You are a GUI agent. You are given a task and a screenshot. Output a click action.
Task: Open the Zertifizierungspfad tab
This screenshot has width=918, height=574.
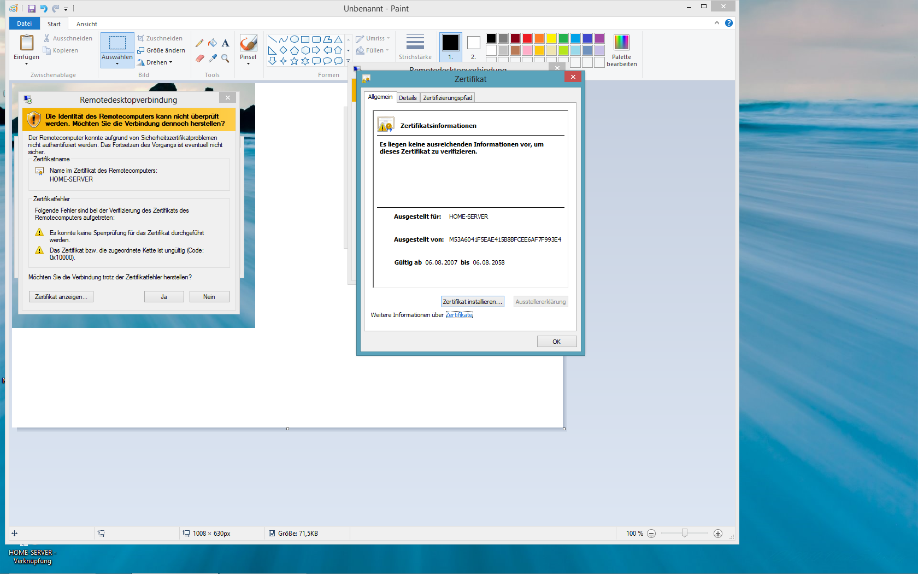coord(447,98)
